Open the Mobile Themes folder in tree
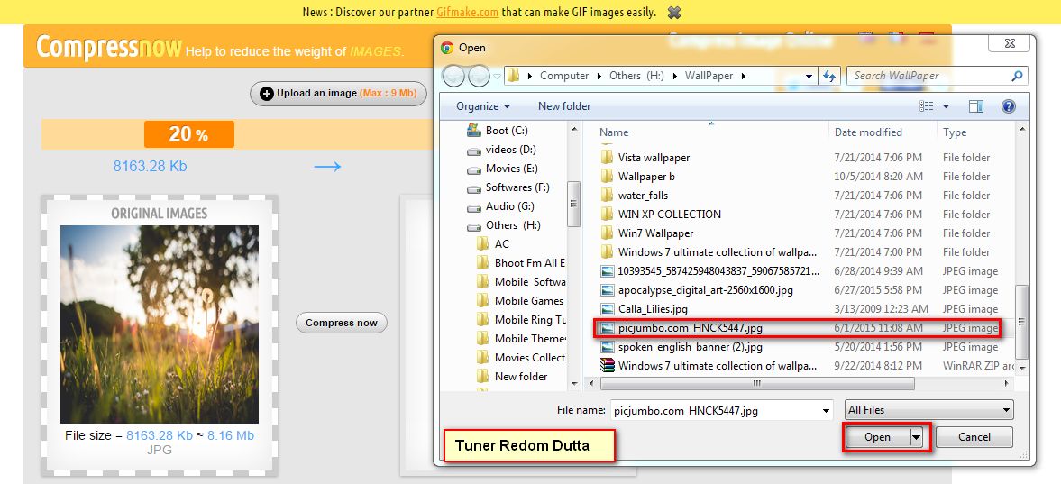Screen dimensions: 1061x484 coord(521,339)
